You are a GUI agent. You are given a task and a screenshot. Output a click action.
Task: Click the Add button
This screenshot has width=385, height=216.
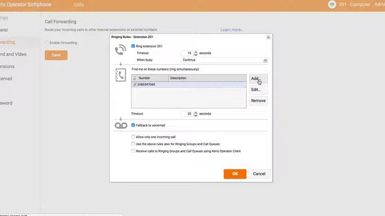pyautogui.click(x=258, y=79)
